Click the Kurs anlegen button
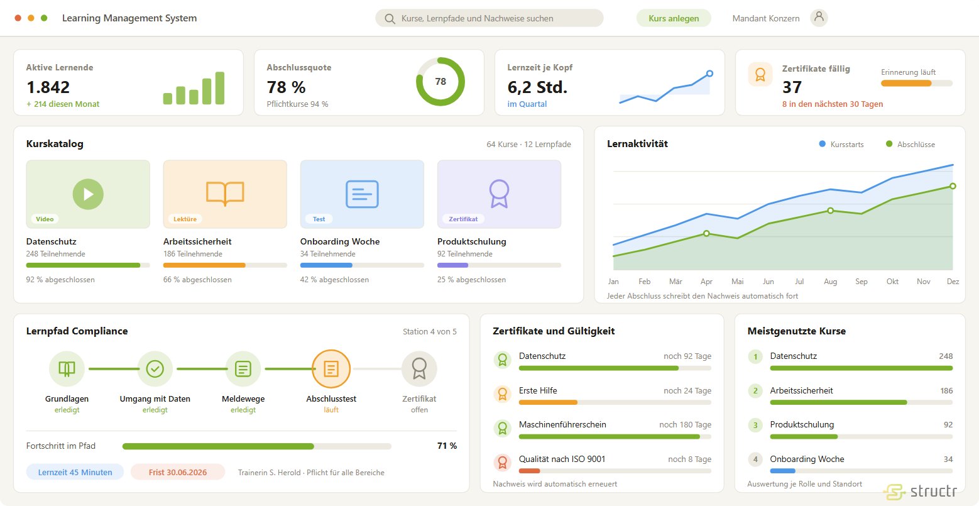 [x=674, y=18]
